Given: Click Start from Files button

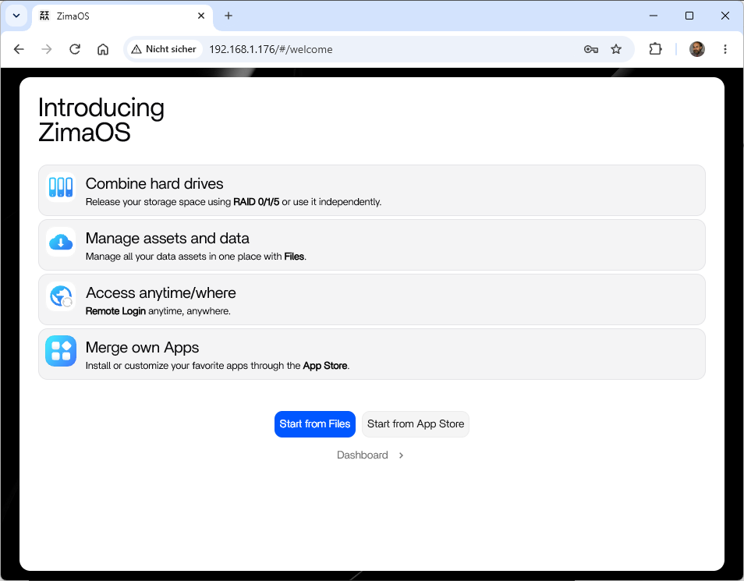Looking at the screenshot, I should (314, 424).
